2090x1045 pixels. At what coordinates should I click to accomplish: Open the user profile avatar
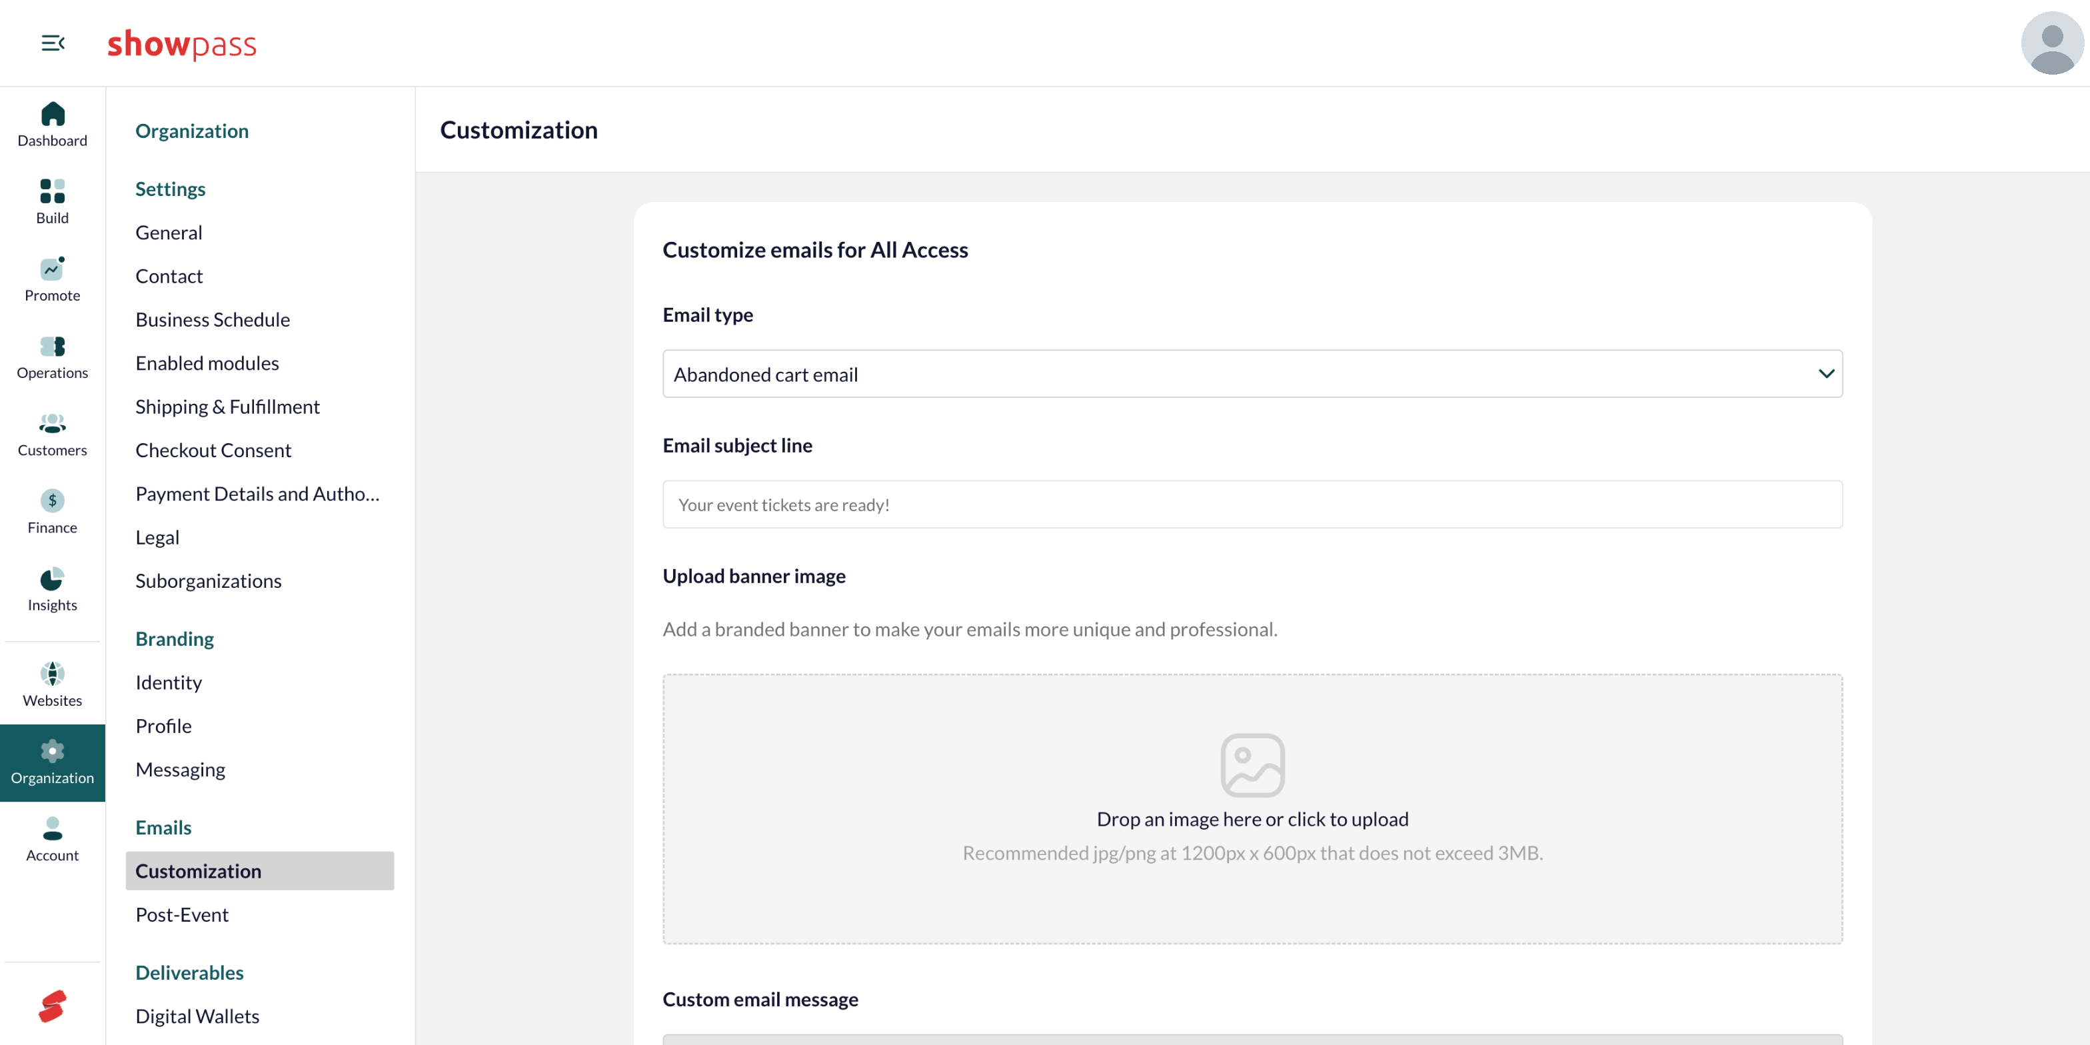[x=2052, y=43]
